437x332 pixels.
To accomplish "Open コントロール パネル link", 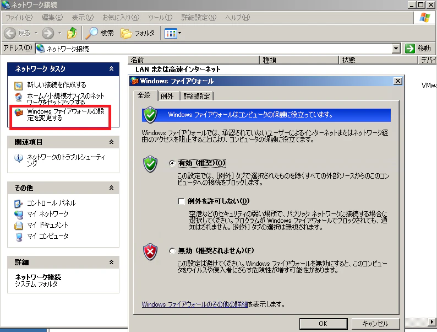I will 51,203.
